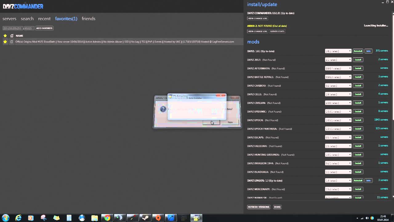Click Nein button in ARMA2 OA dialog
This screenshot has height=222, width=394.
[230, 122]
